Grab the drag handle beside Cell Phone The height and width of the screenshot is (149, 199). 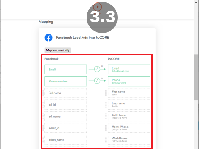pyautogui.click(x=106, y=116)
